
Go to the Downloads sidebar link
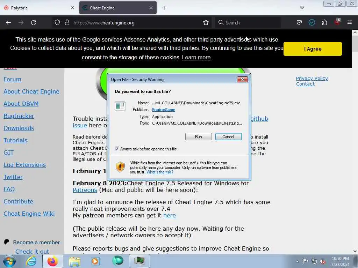pos(19,128)
